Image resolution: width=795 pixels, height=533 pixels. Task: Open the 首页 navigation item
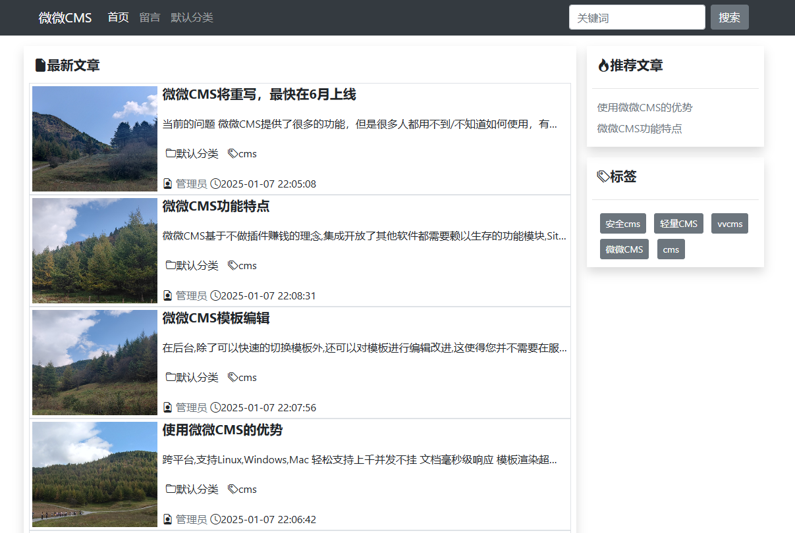(118, 18)
